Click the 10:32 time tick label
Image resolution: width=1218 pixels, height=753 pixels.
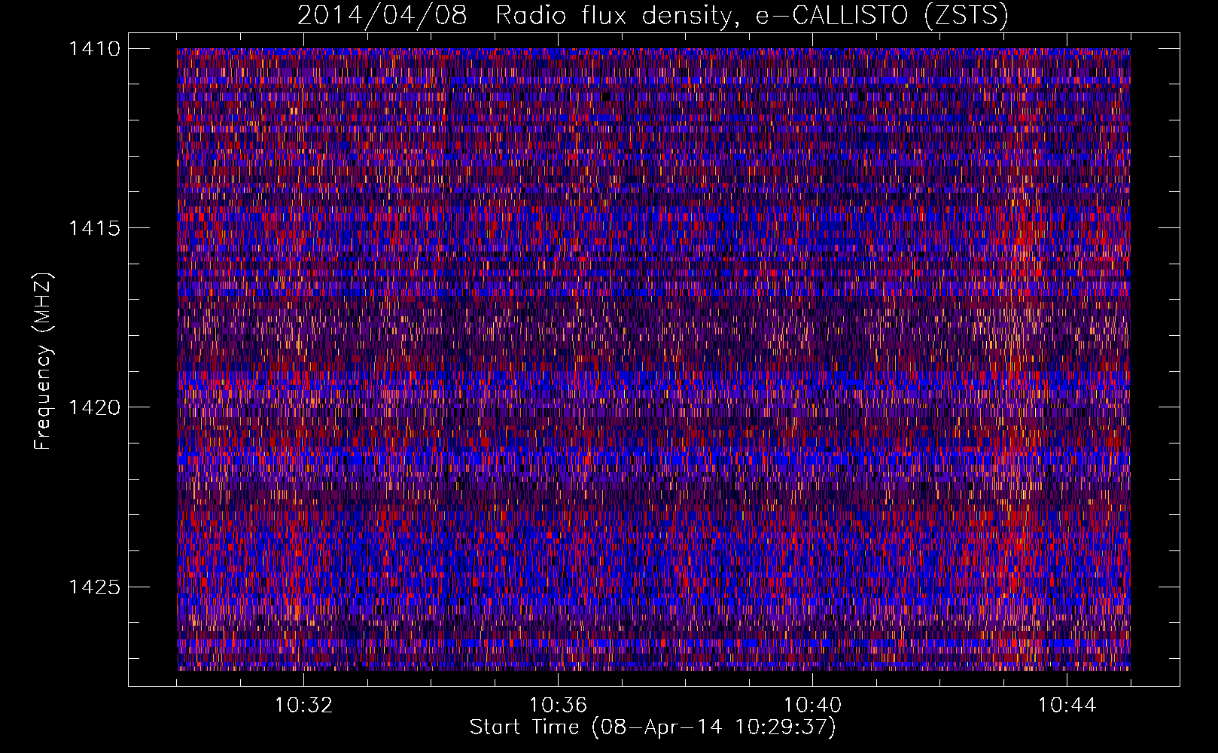point(303,706)
